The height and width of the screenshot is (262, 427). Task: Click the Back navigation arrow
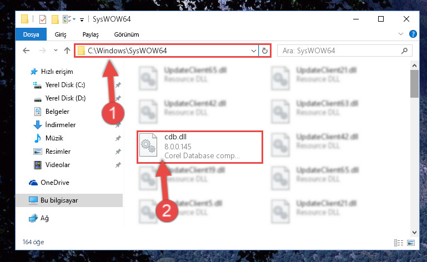click(26, 51)
